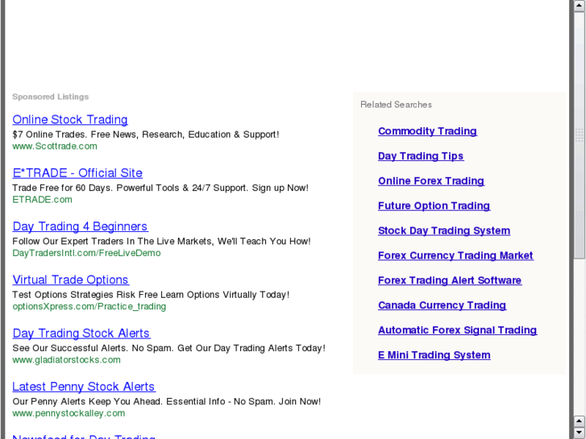Viewport: 586px width, 439px height.
Task: Visit the ETRADE.com green URL
Action: click(42, 200)
